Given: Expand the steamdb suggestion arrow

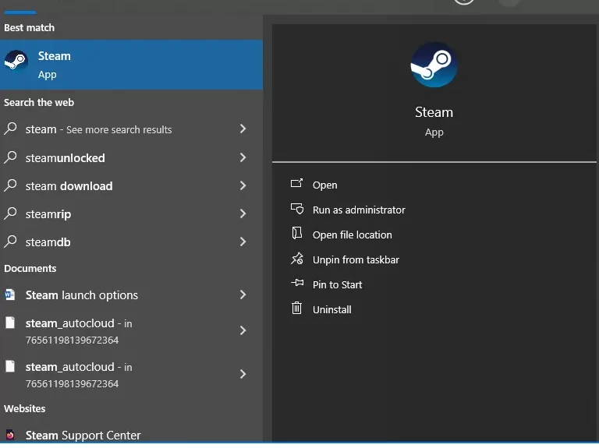Looking at the screenshot, I should [243, 242].
